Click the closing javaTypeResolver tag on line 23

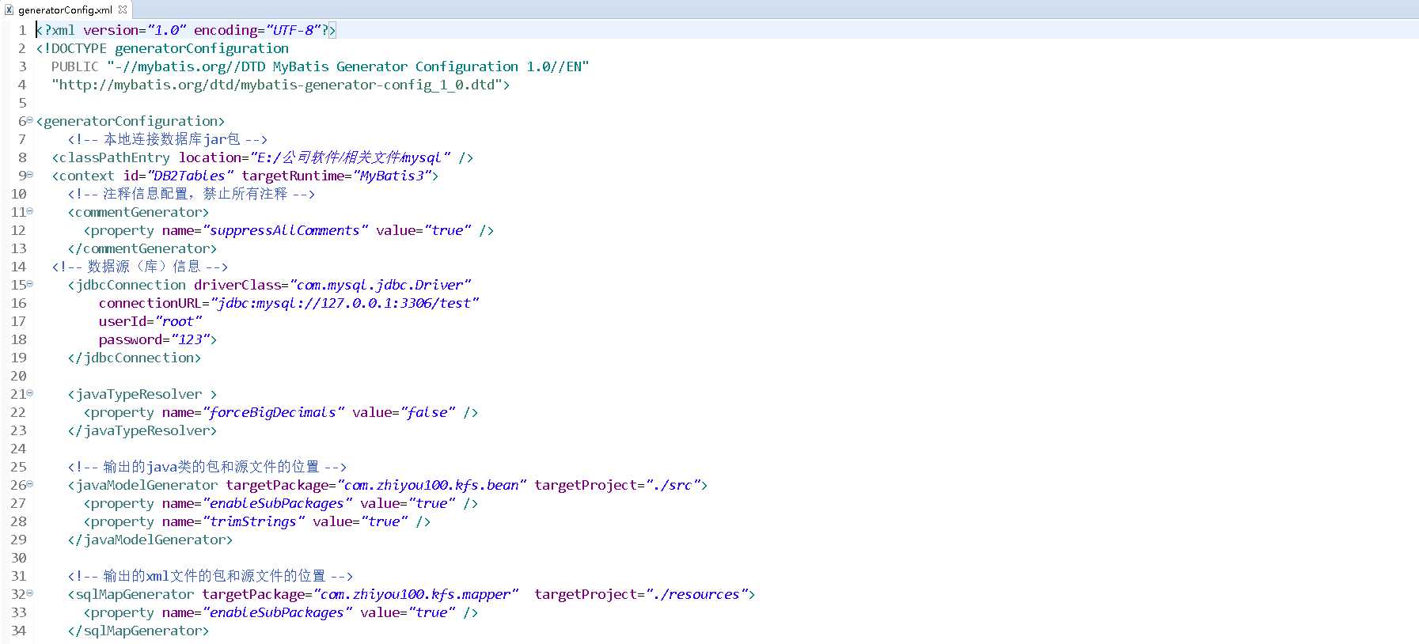pos(142,430)
